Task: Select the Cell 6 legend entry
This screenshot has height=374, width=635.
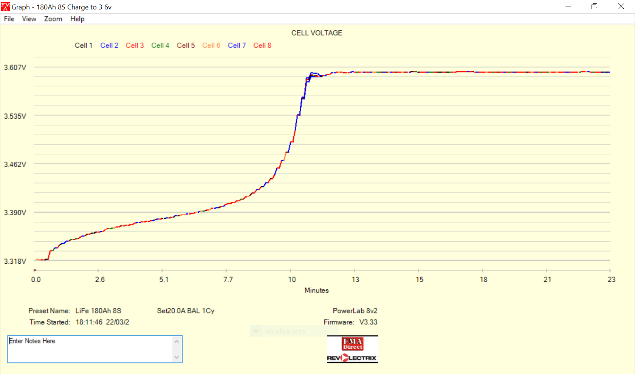Action: point(211,45)
